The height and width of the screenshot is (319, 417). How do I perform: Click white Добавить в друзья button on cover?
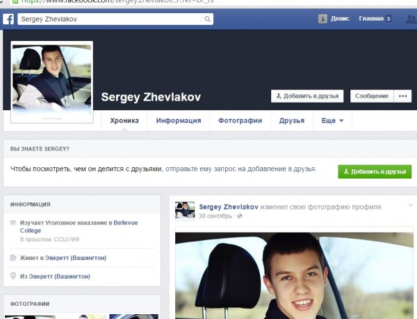pyautogui.click(x=305, y=96)
